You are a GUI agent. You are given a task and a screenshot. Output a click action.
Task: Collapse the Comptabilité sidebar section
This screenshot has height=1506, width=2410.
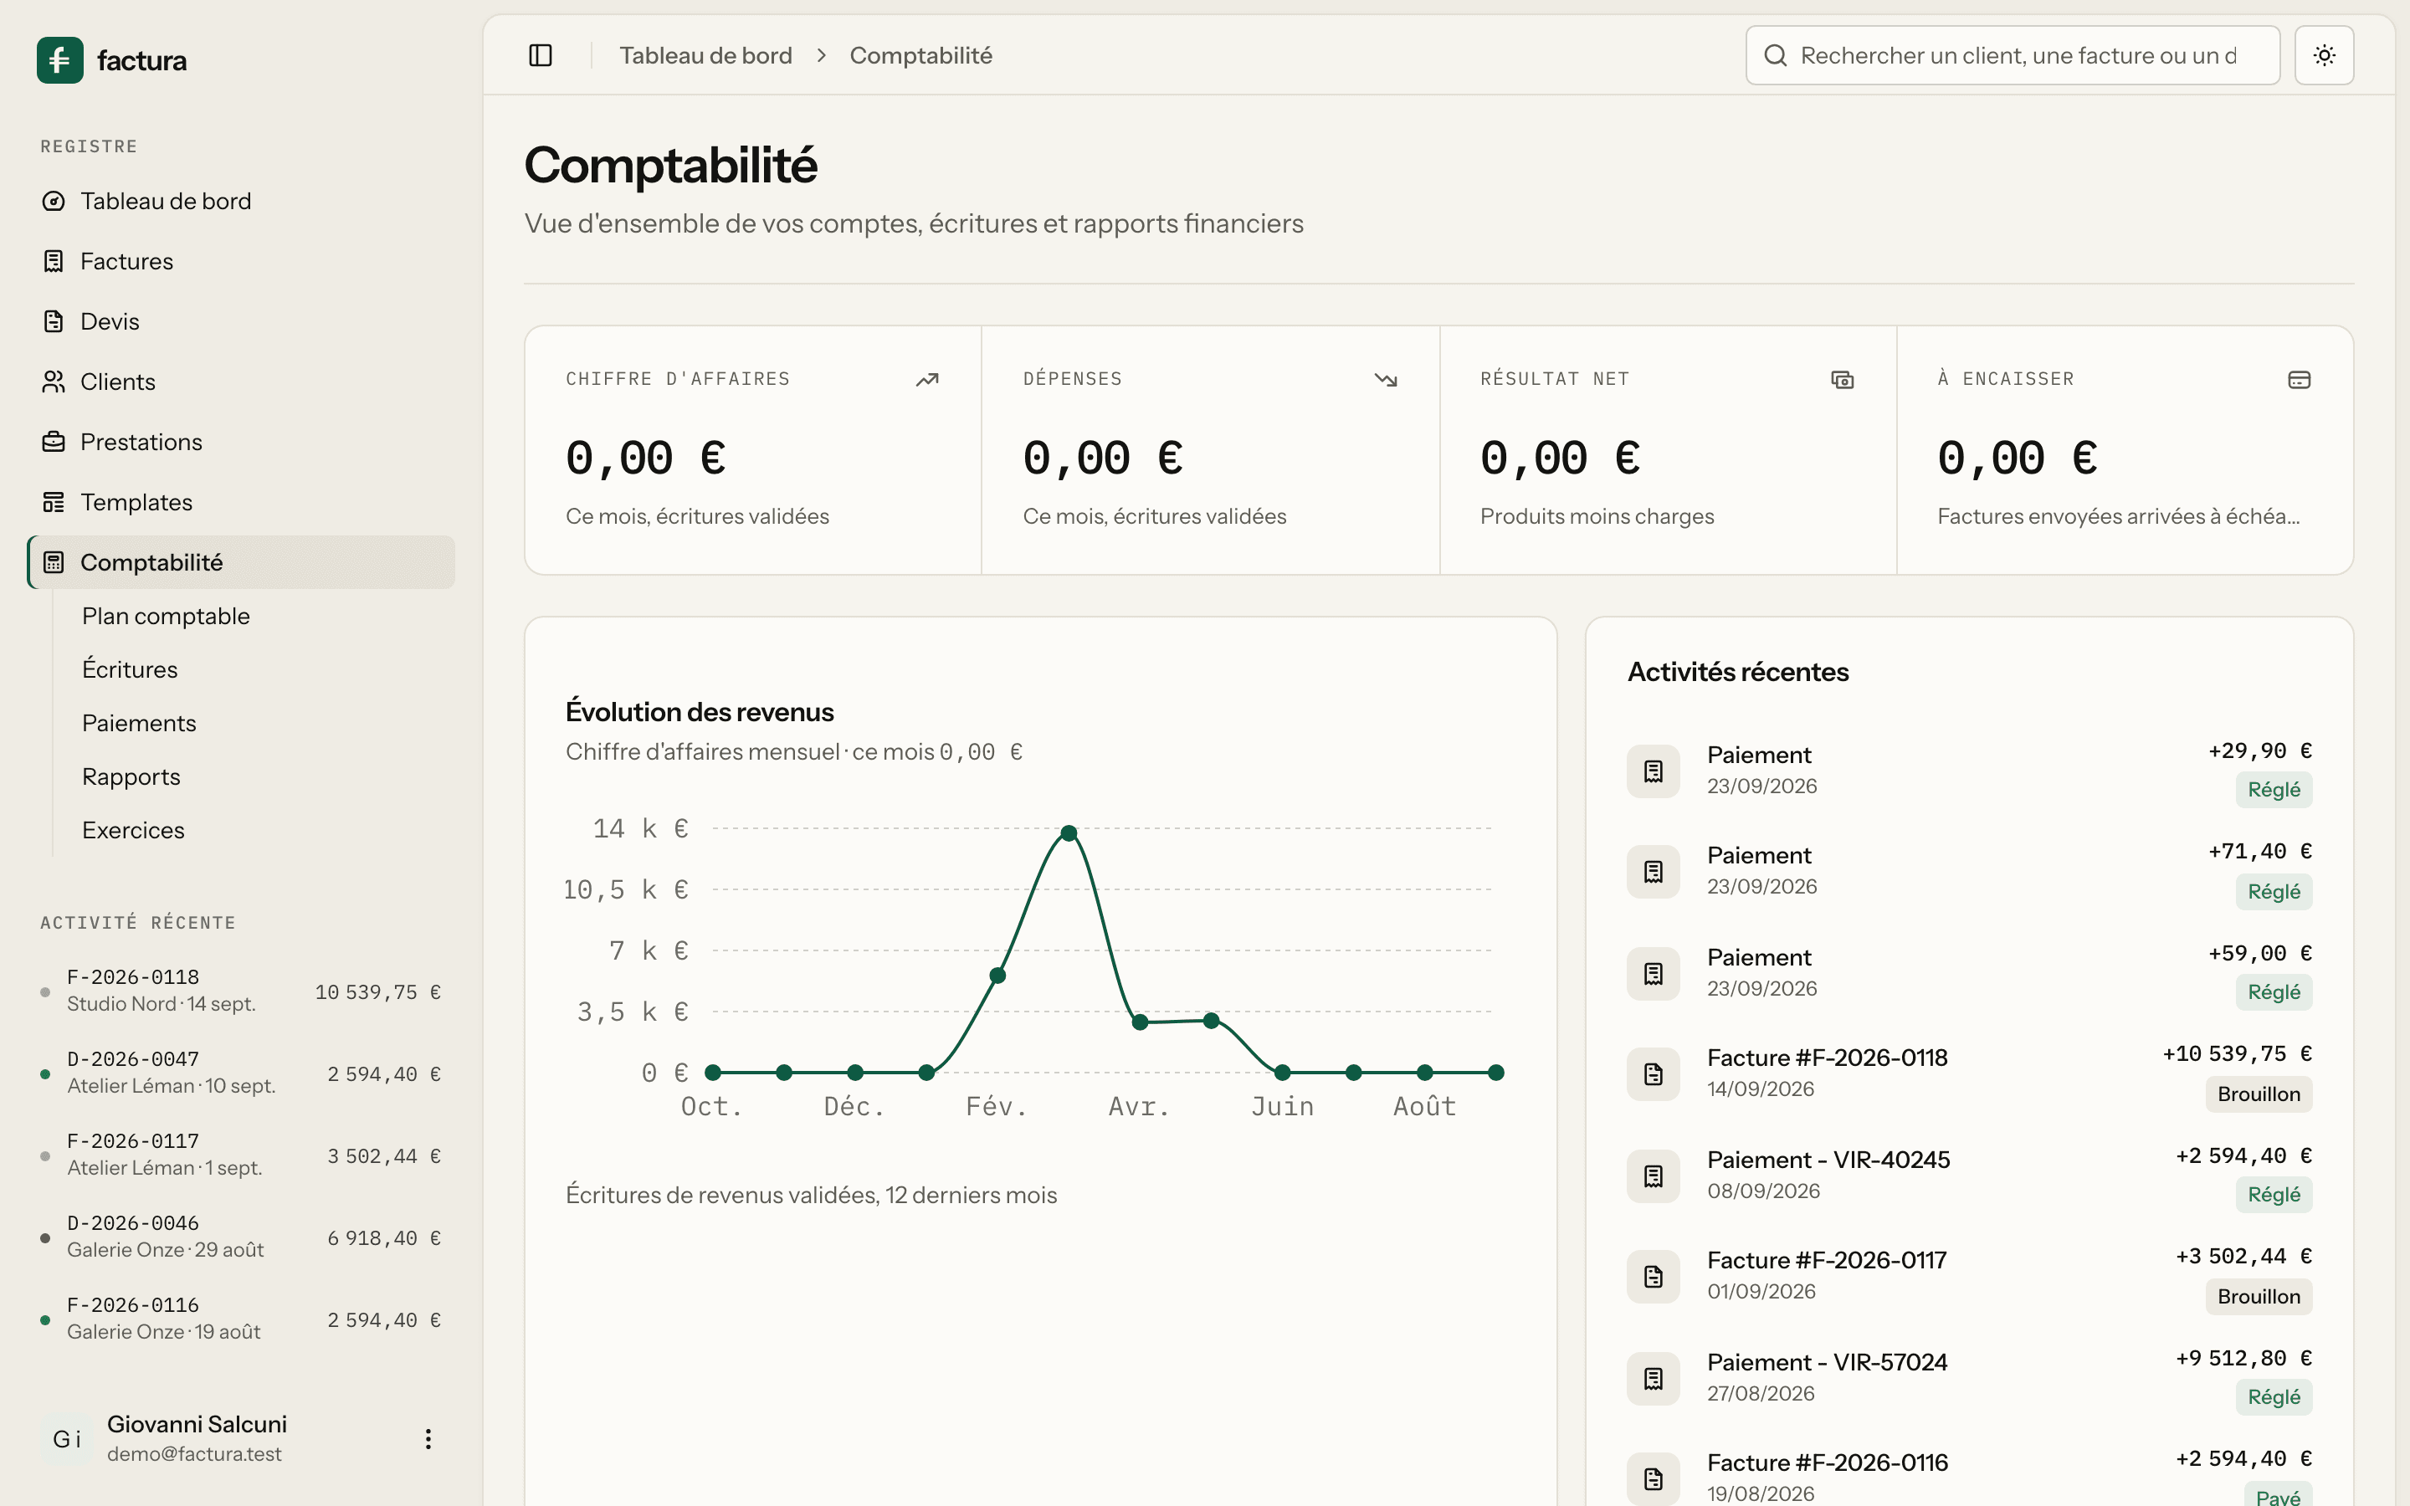(241, 561)
